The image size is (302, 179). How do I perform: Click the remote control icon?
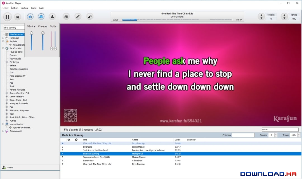[x=89, y=17]
